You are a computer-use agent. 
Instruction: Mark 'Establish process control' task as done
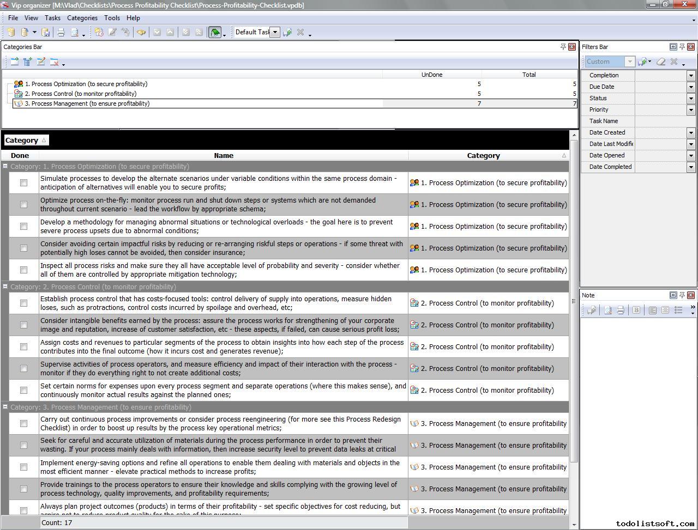tap(23, 303)
